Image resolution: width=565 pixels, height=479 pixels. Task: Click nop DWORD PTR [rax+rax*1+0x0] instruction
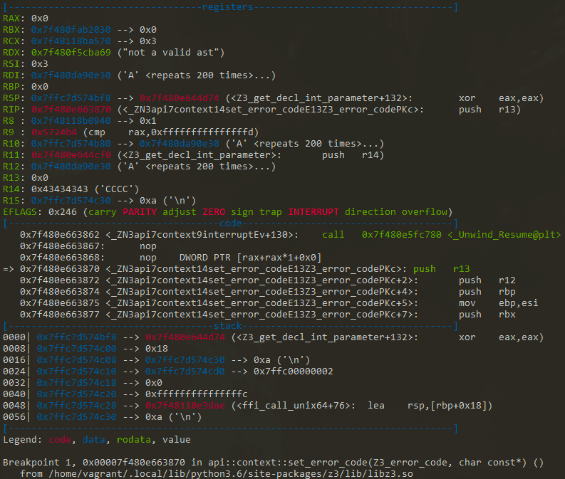click(230, 258)
